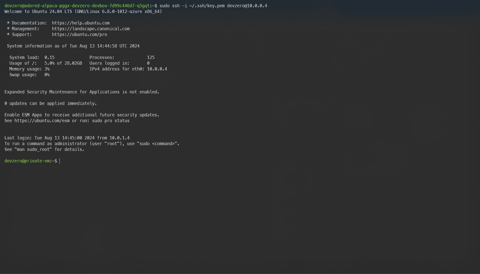Open the https://landscape.canonical.com management link
The height and width of the screenshot is (274, 480).
tap(91, 28)
